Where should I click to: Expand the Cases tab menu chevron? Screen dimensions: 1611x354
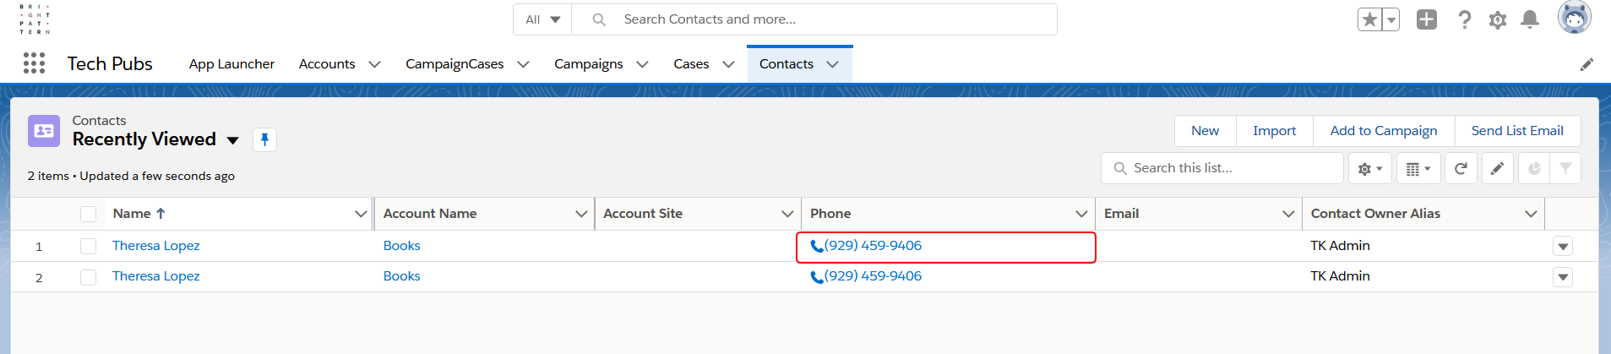(728, 64)
